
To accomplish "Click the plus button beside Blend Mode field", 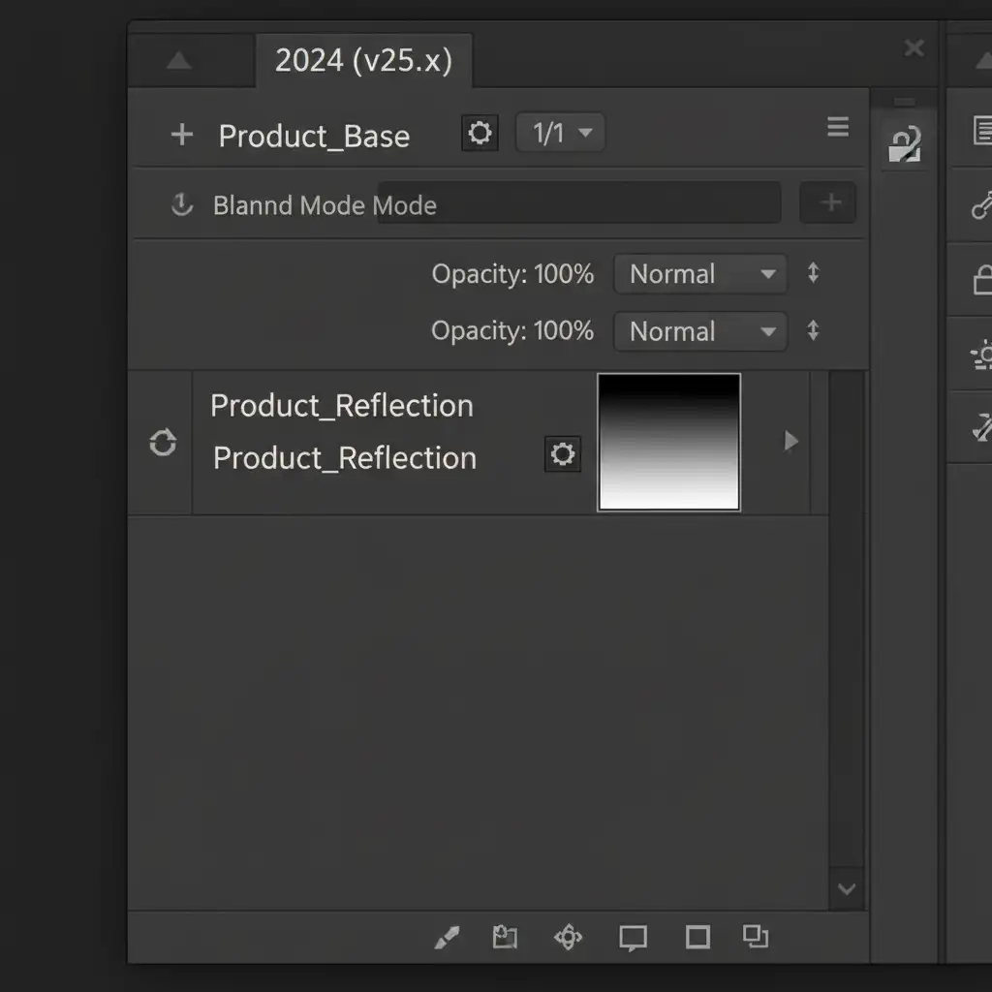I will [828, 202].
